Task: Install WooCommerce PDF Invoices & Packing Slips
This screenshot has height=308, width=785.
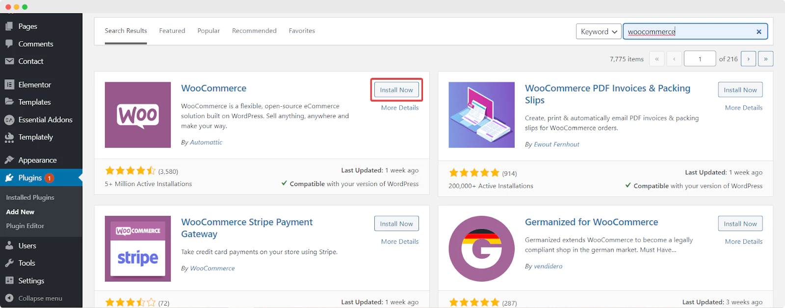Action: (740, 90)
